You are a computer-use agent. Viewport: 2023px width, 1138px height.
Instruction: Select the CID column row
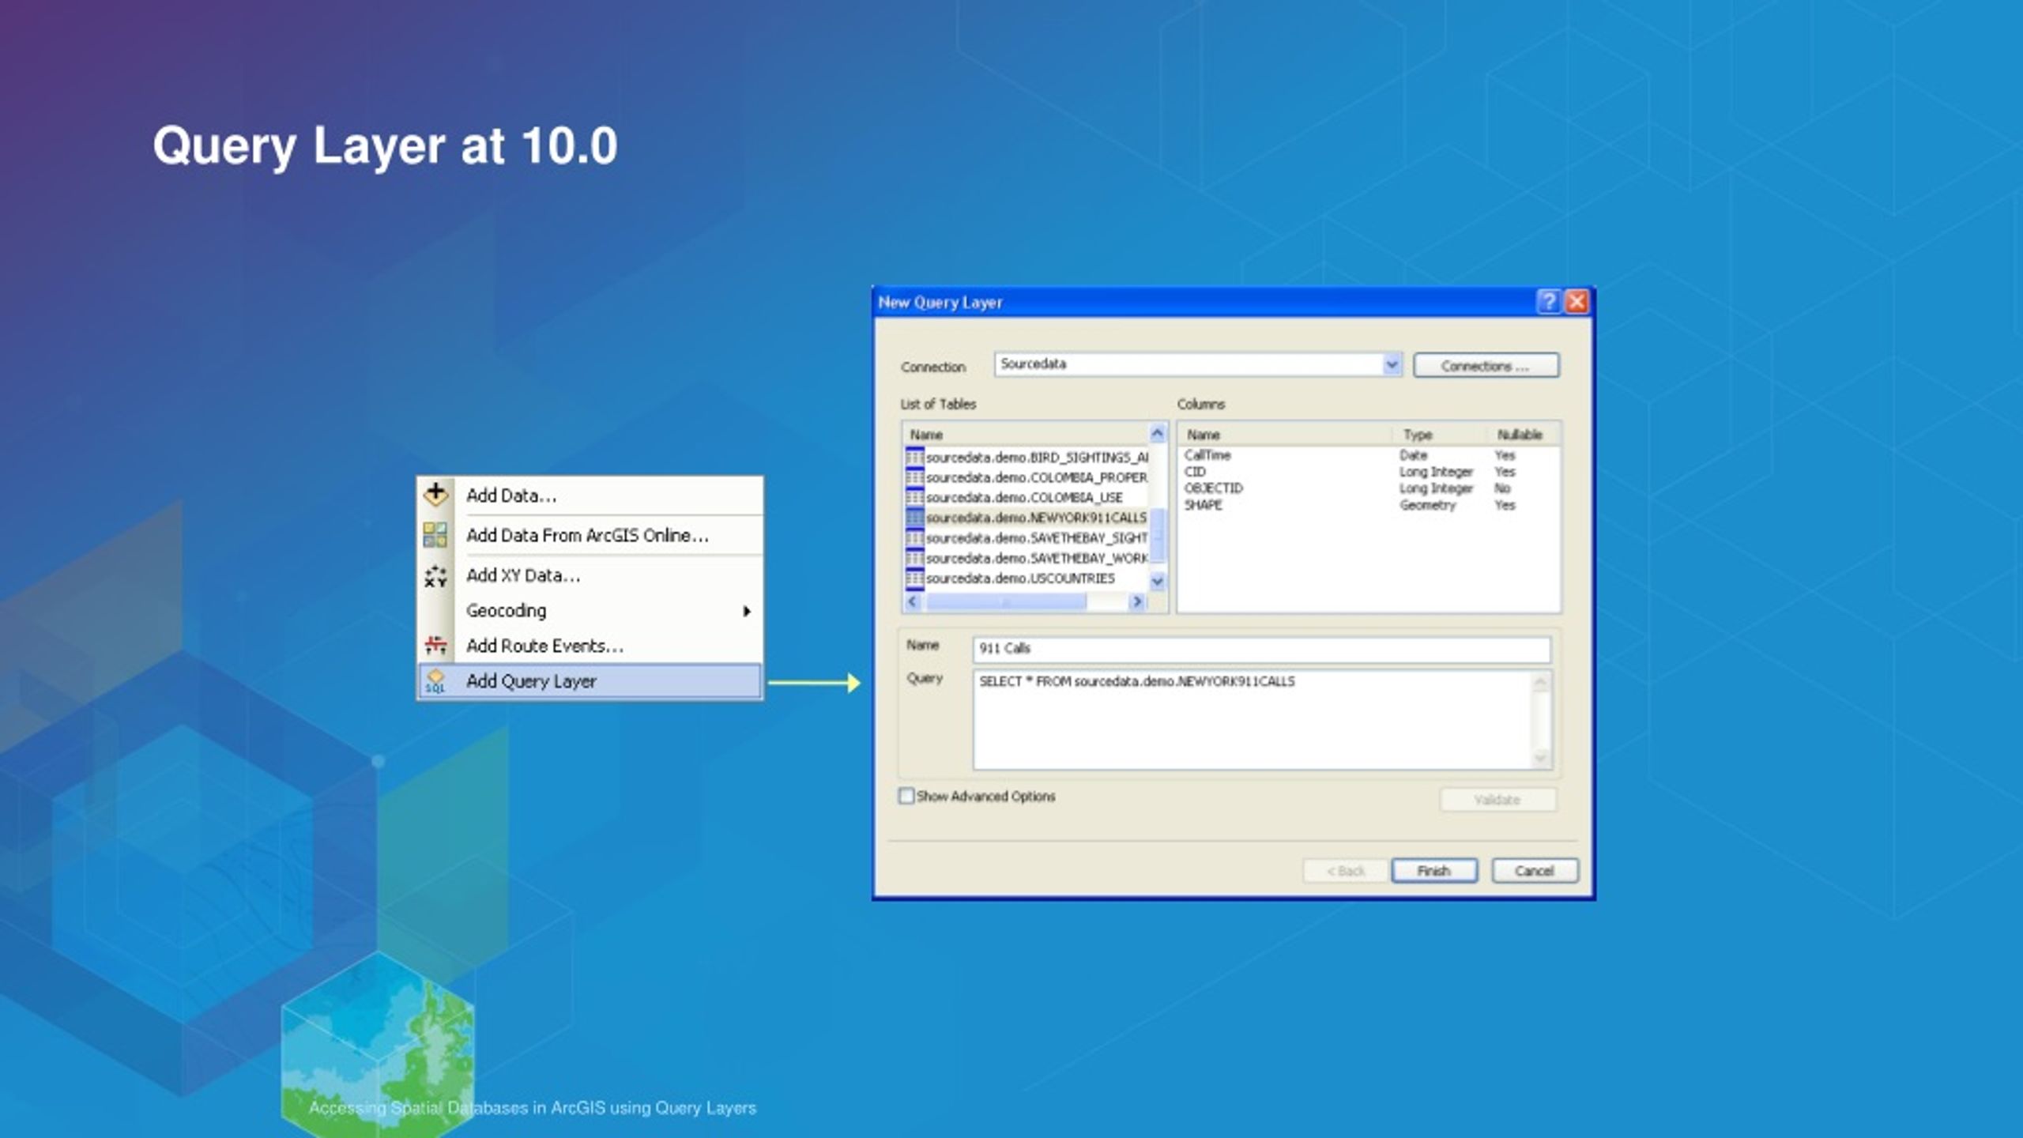[x=1368, y=472]
